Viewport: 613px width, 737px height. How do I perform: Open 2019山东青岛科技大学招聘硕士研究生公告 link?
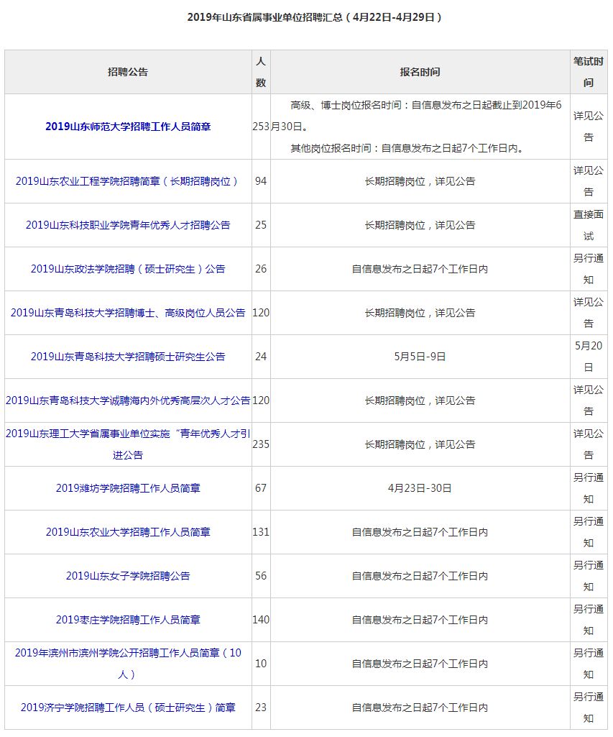tap(128, 357)
